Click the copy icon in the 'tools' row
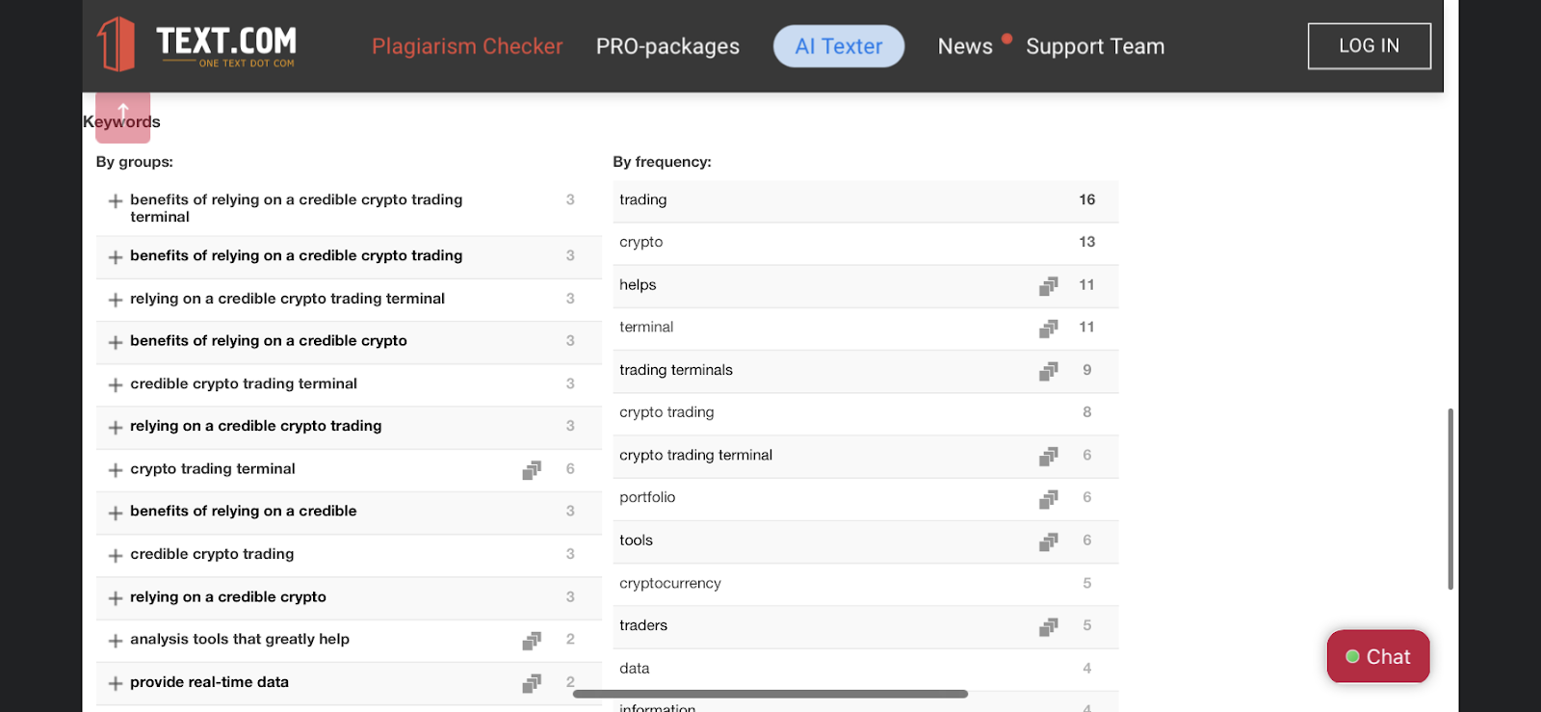Screen dimensions: 1541x712 pyautogui.click(x=1048, y=541)
